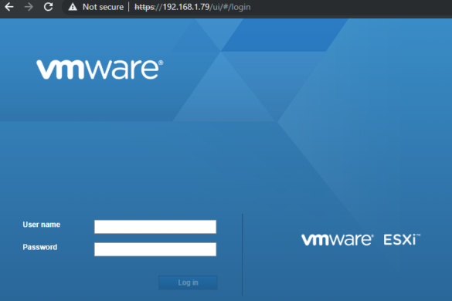Click the Not secure label
This screenshot has width=452, height=301.
coord(103,7)
